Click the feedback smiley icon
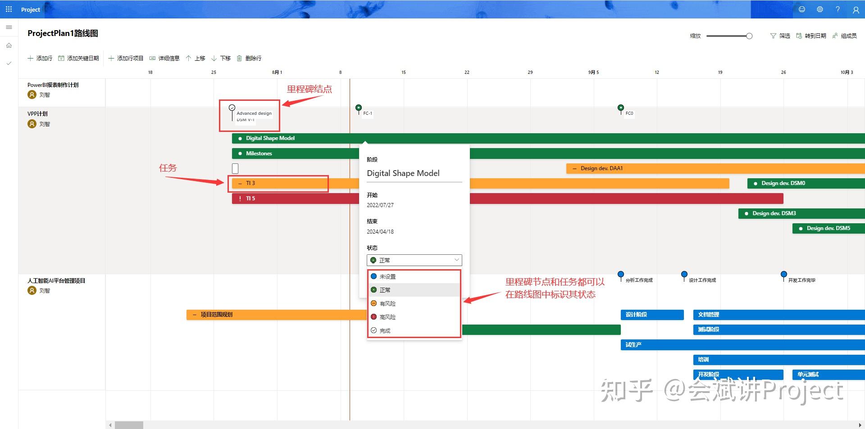This screenshot has width=865, height=429. pyautogui.click(x=801, y=9)
